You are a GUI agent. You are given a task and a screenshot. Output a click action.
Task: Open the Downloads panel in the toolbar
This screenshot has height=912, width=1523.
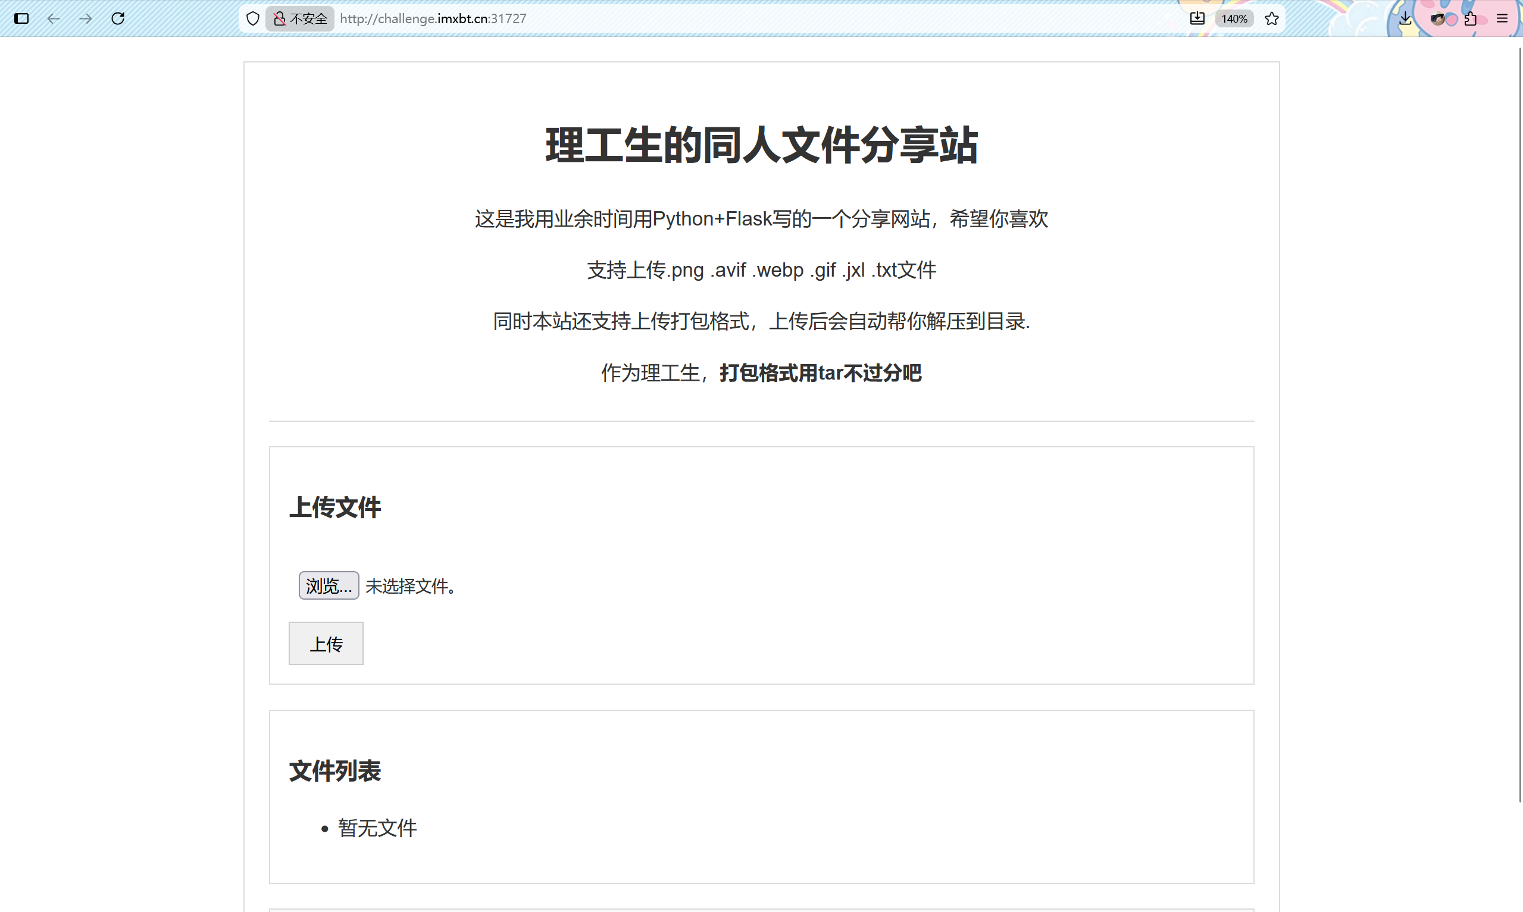(x=1197, y=18)
